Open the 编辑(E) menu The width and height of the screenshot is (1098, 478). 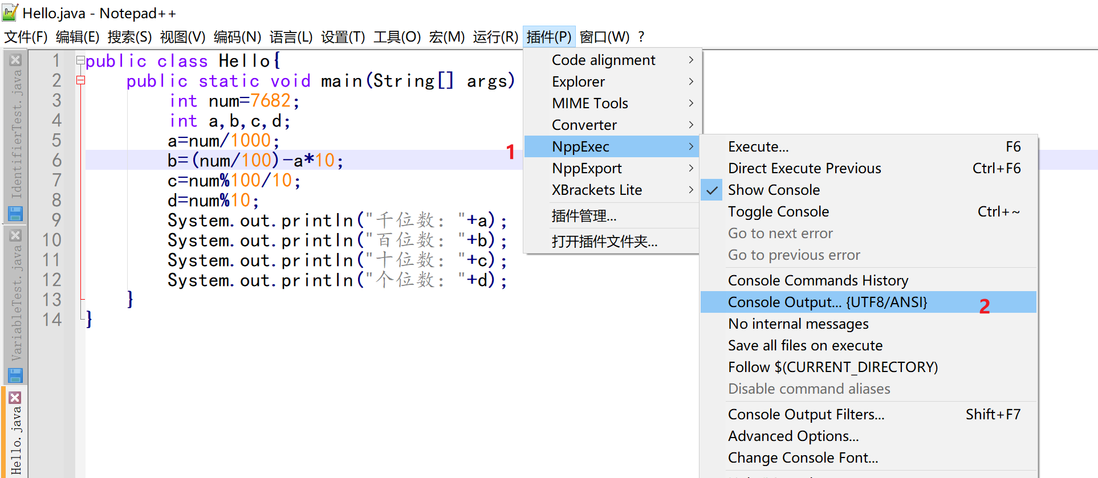tap(78, 37)
